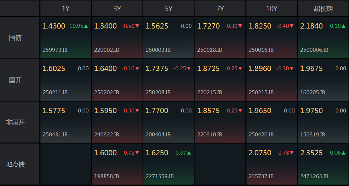This screenshot has width=349, height=186.
Task: Click the empty 地方债 7Y cell
Action: pos(220,164)
